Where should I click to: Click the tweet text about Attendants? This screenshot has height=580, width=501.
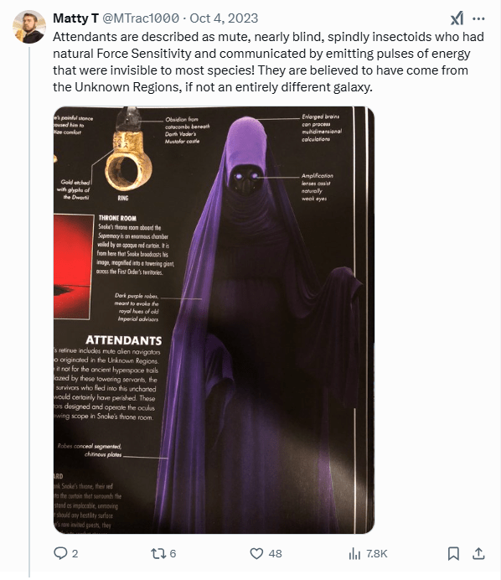pyautogui.click(x=268, y=62)
